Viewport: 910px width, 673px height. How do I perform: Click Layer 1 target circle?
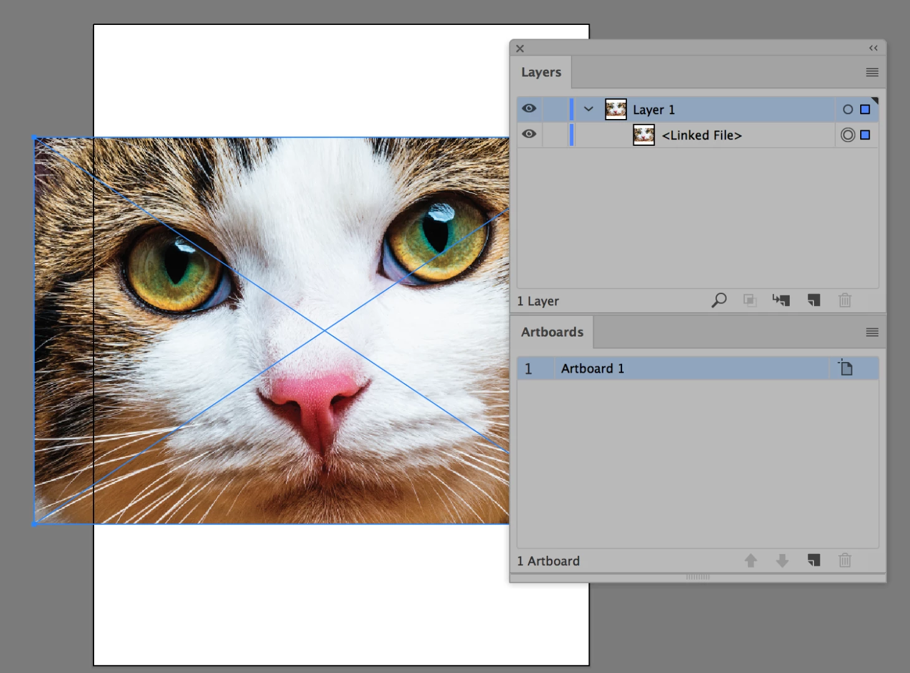[848, 109]
